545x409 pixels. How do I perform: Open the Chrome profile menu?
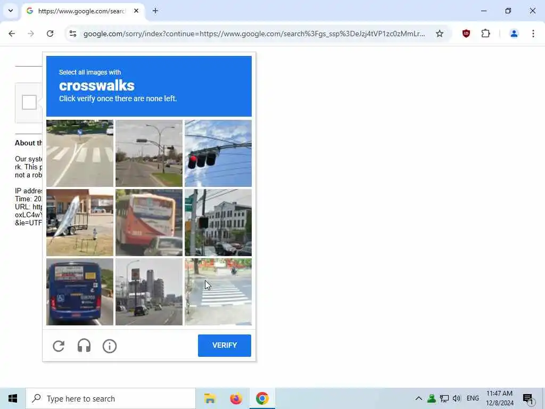[x=514, y=34]
